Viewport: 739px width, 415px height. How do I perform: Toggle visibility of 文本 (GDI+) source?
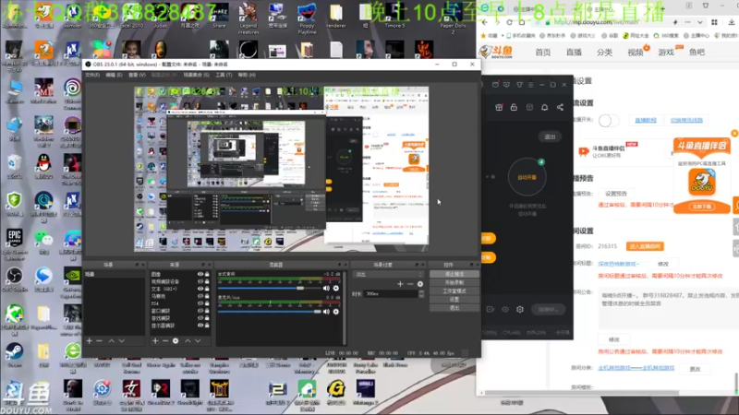click(x=200, y=289)
